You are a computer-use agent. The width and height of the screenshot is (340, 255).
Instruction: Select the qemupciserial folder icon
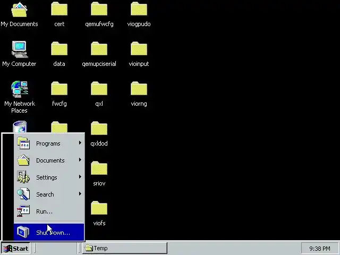(99, 48)
